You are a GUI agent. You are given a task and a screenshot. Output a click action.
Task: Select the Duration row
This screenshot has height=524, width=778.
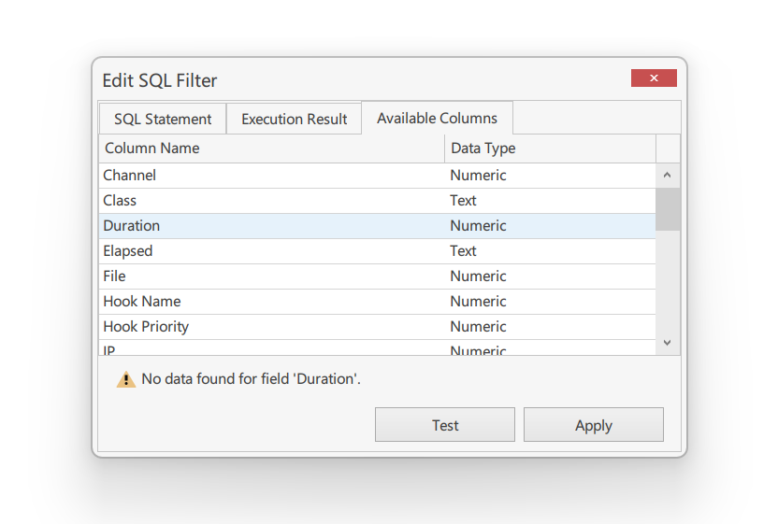click(377, 226)
